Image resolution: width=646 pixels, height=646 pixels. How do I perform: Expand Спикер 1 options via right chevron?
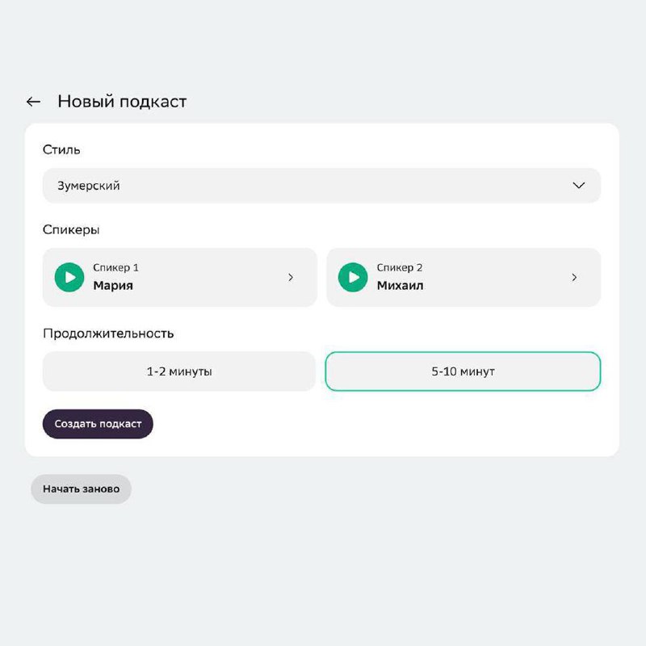pos(291,277)
